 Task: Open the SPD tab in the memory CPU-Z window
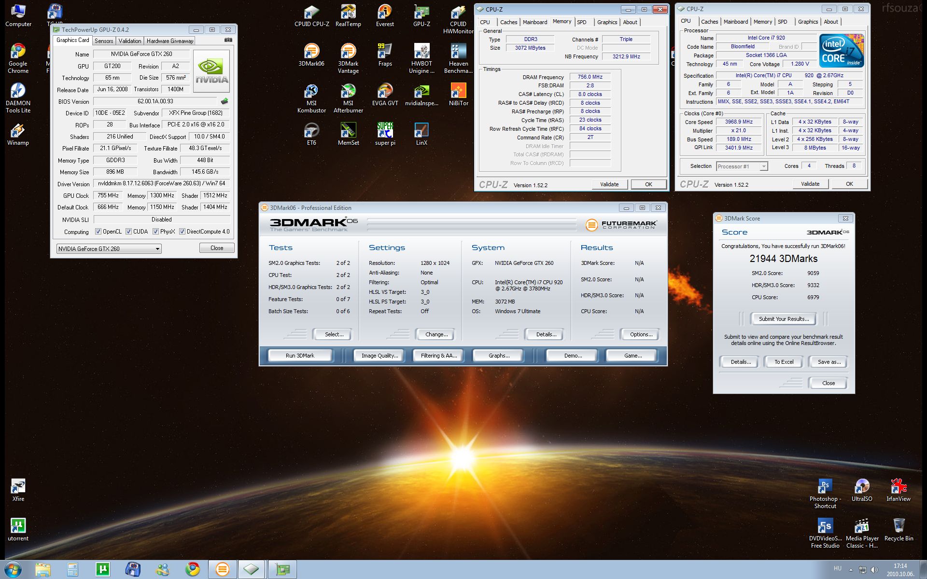[x=582, y=22]
